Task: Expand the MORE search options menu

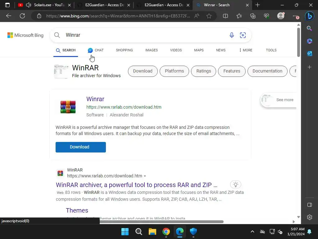Action: (x=246, y=50)
